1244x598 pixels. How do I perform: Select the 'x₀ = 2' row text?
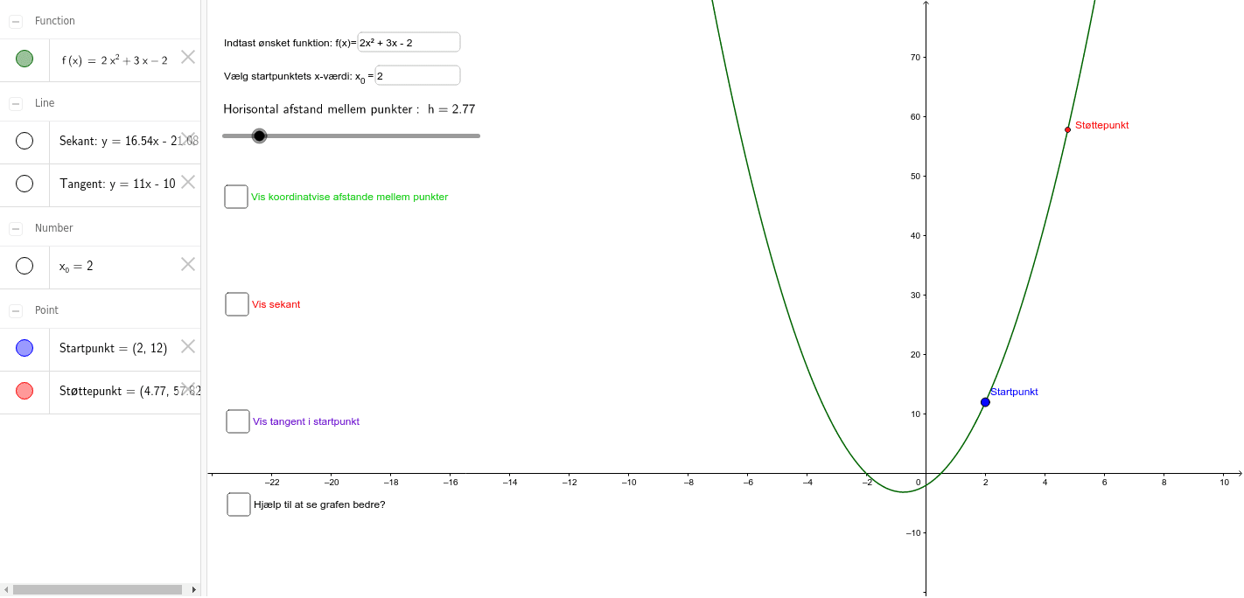pyautogui.click(x=76, y=267)
